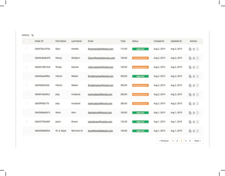Go to page 4 in pagination
Viewport: 225px width, 176px height.
click(186, 141)
